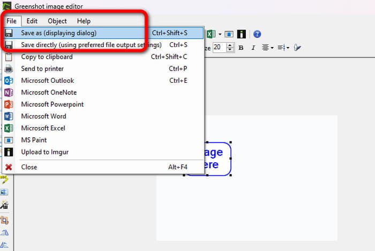Click the Greenshot logo in the title bar

pos(6,6)
